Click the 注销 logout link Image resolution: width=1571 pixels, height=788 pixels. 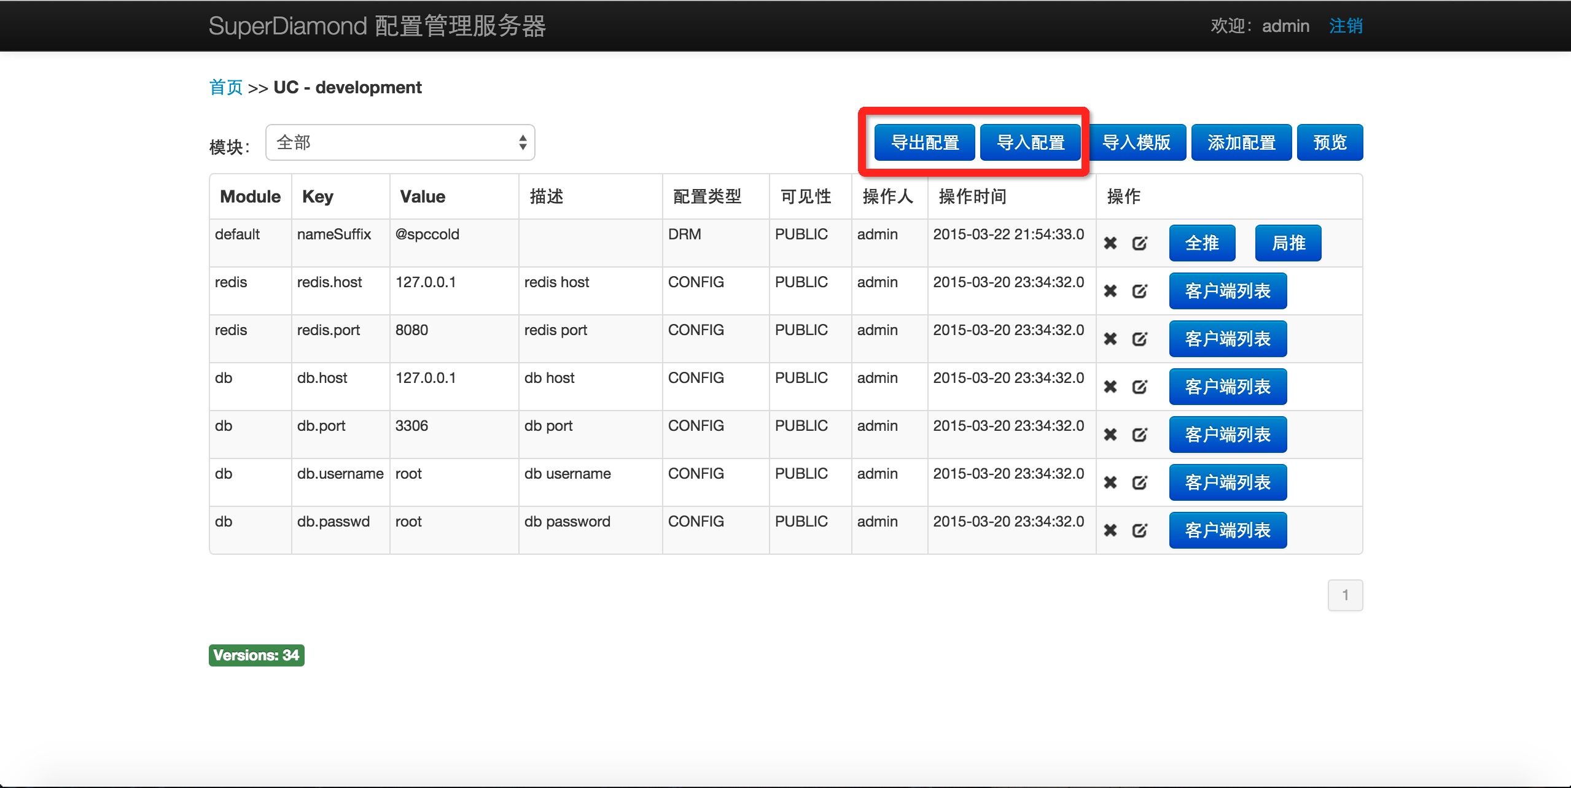tap(1346, 26)
